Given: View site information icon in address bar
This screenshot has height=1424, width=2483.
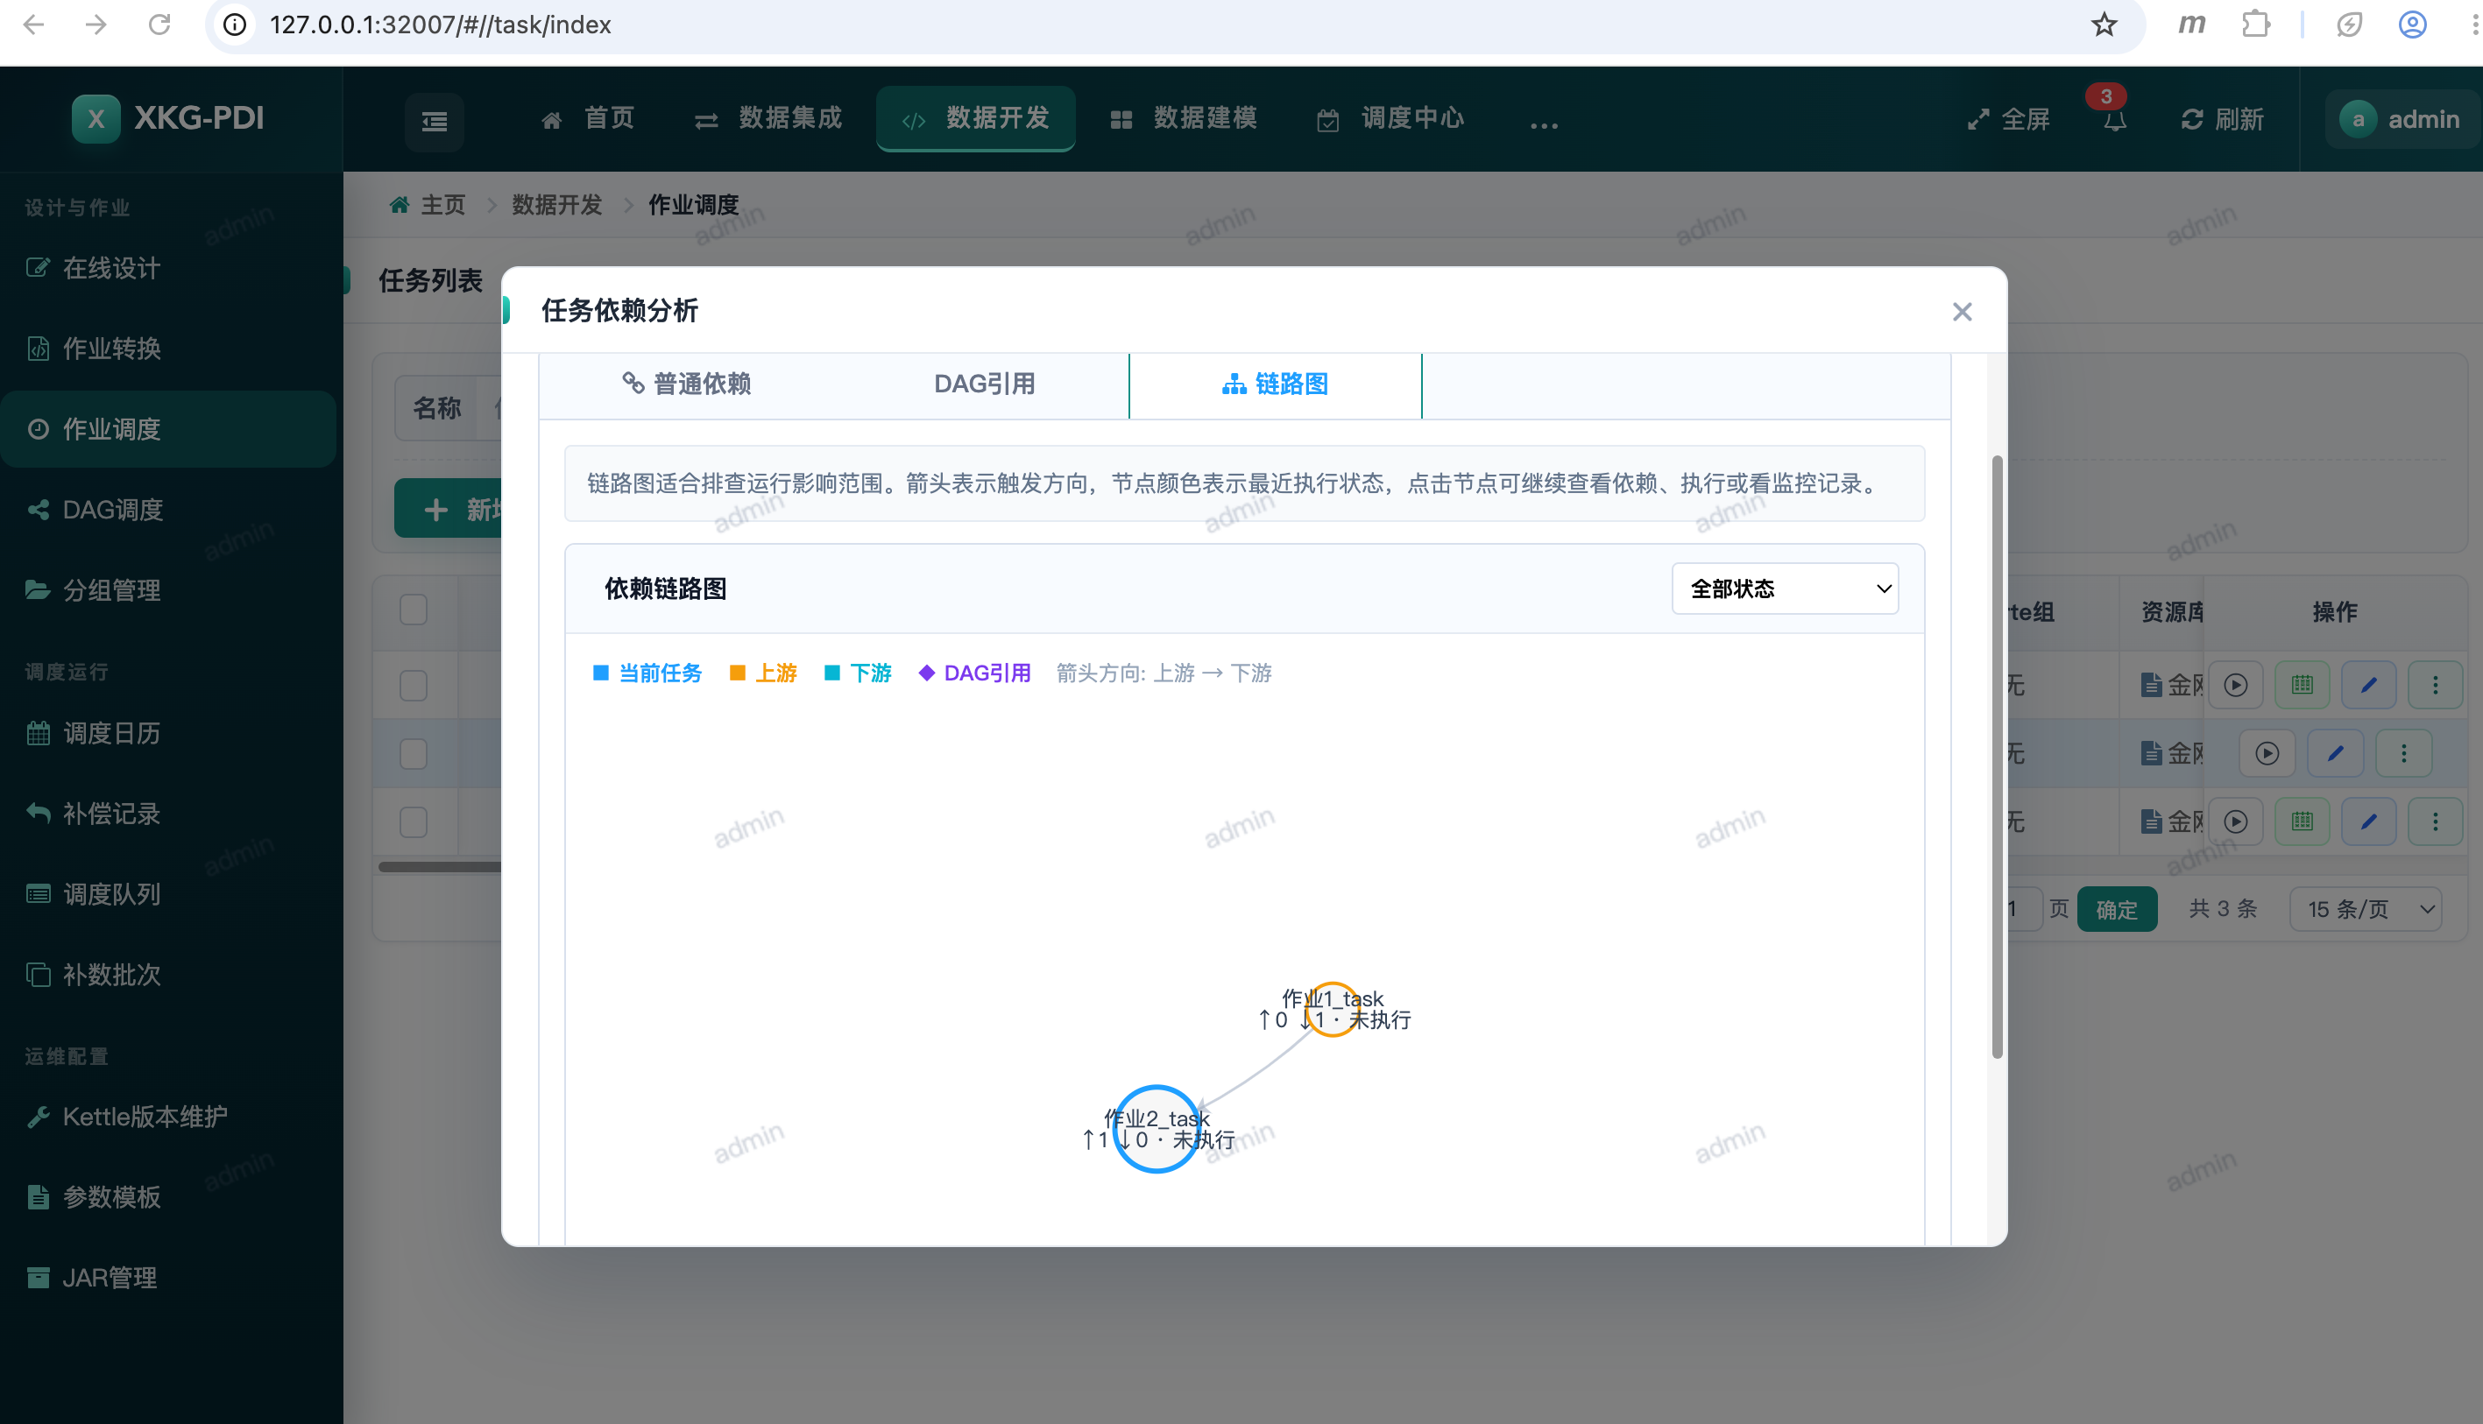Looking at the screenshot, I should click(x=235, y=25).
